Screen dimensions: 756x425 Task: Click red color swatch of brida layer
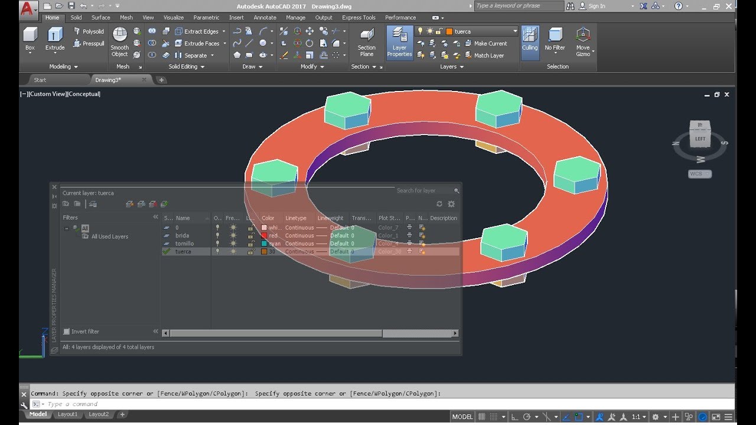(x=264, y=236)
